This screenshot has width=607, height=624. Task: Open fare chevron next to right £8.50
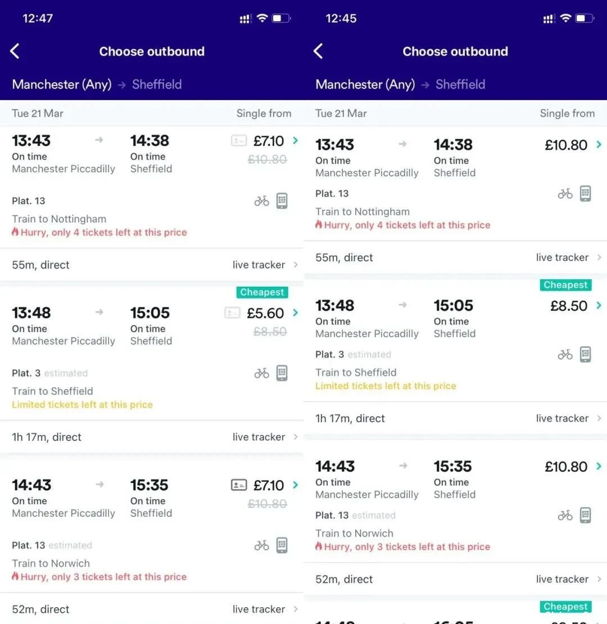point(599,305)
